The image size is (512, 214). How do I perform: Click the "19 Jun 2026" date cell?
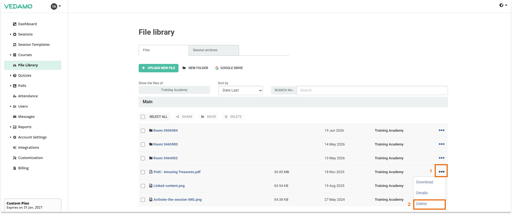tap(334, 131)
